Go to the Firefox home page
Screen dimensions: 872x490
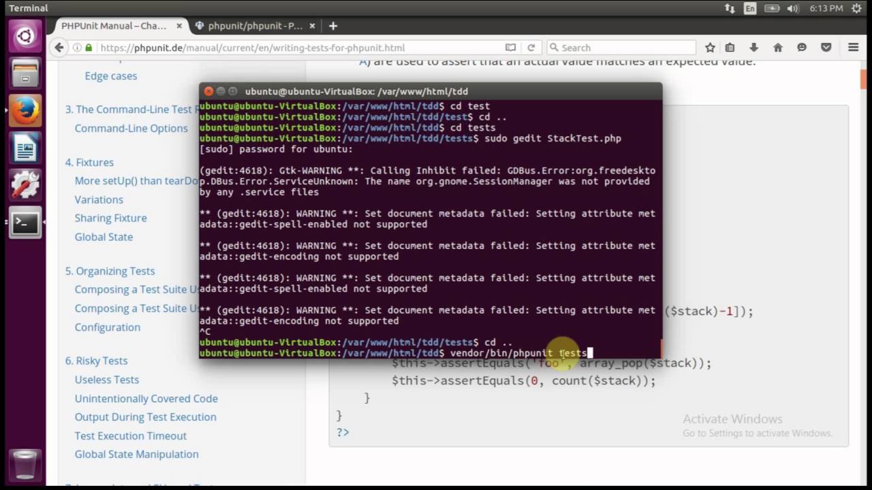777,48
